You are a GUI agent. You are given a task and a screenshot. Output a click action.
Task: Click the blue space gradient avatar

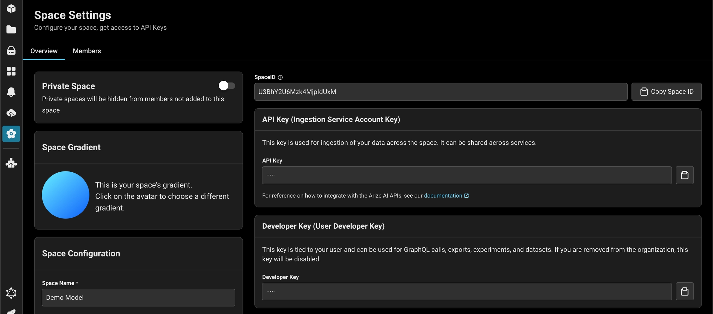(66, 195)
